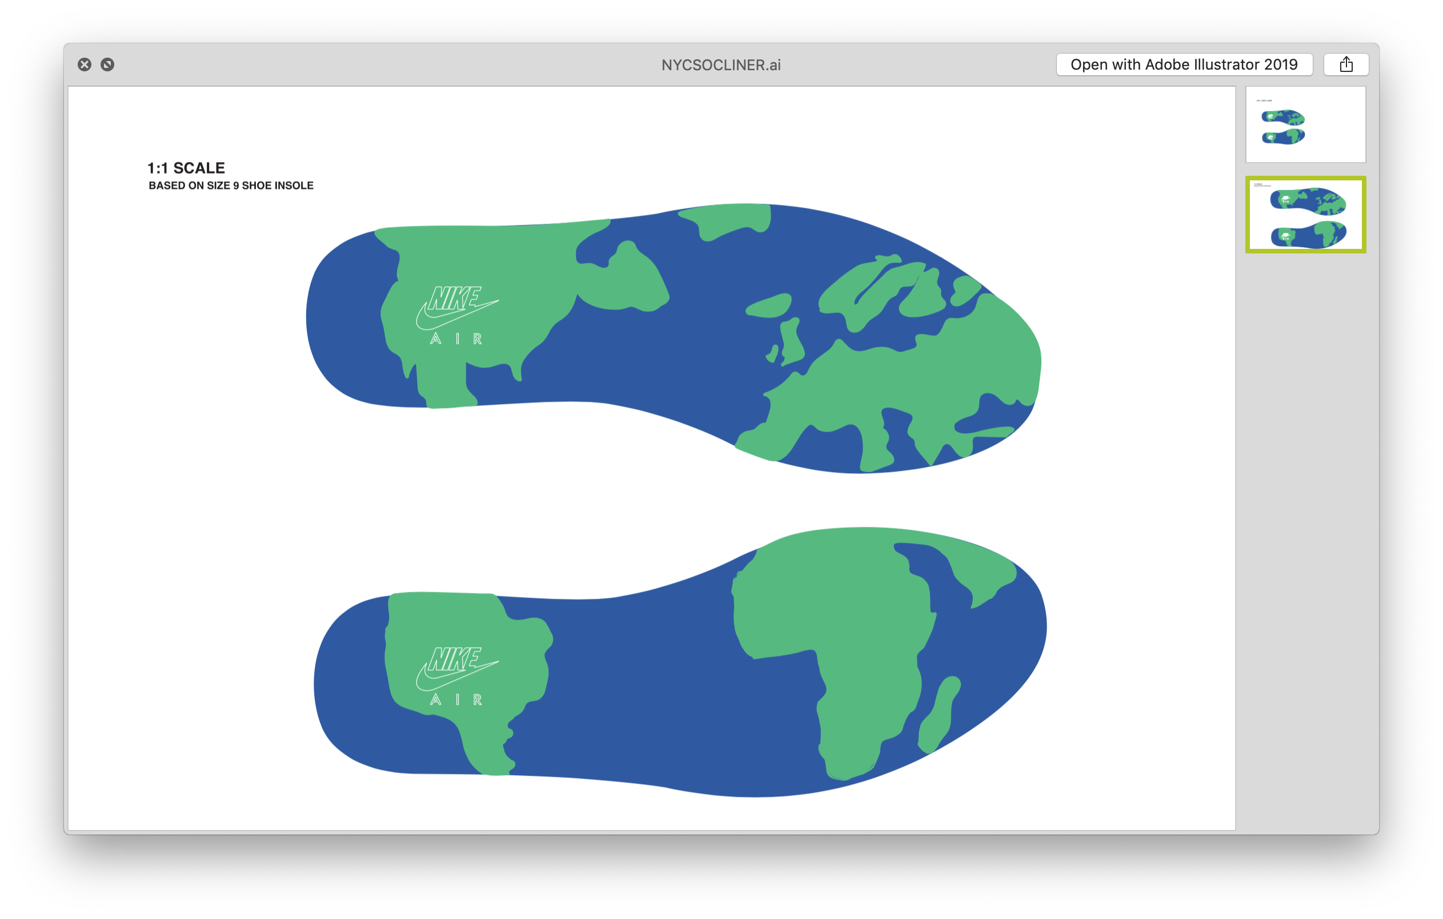Close the Quick Look preview window

[85, 65]
